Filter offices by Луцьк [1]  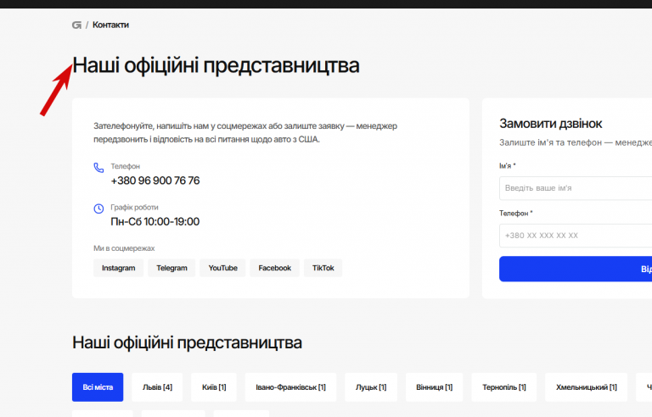click(x=371, y=387)
